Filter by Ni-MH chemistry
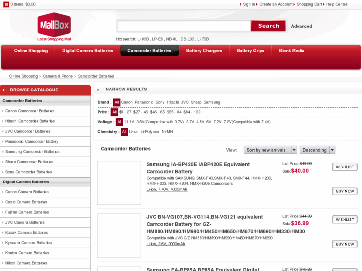 point(167,132)
